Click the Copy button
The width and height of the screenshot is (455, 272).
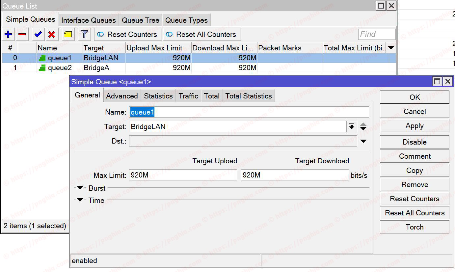pyautogui.click(x=415, y=170)
